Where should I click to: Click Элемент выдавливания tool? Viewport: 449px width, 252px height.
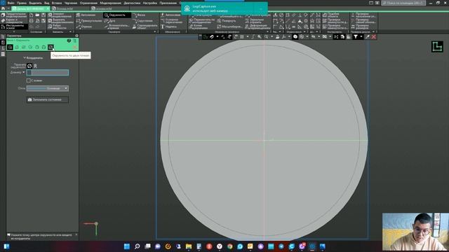pyautogui.click(x=60, y=15)
